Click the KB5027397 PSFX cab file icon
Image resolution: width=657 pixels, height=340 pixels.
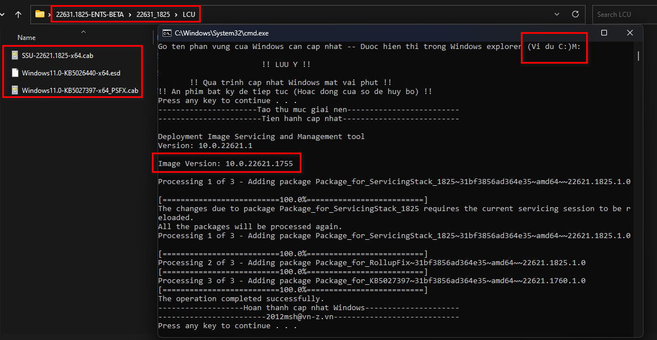15,90
